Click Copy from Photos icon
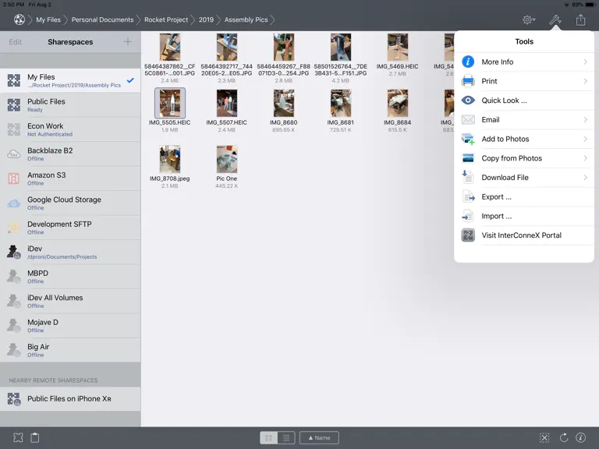Screen dimensions: 599x449 [468, 158]
